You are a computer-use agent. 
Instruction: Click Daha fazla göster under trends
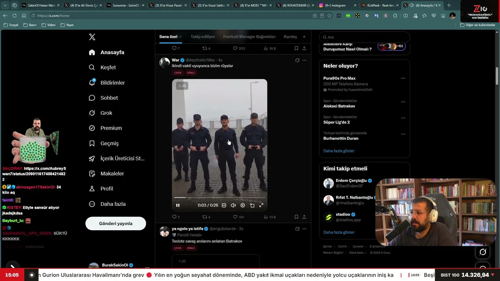click(339, 151)
